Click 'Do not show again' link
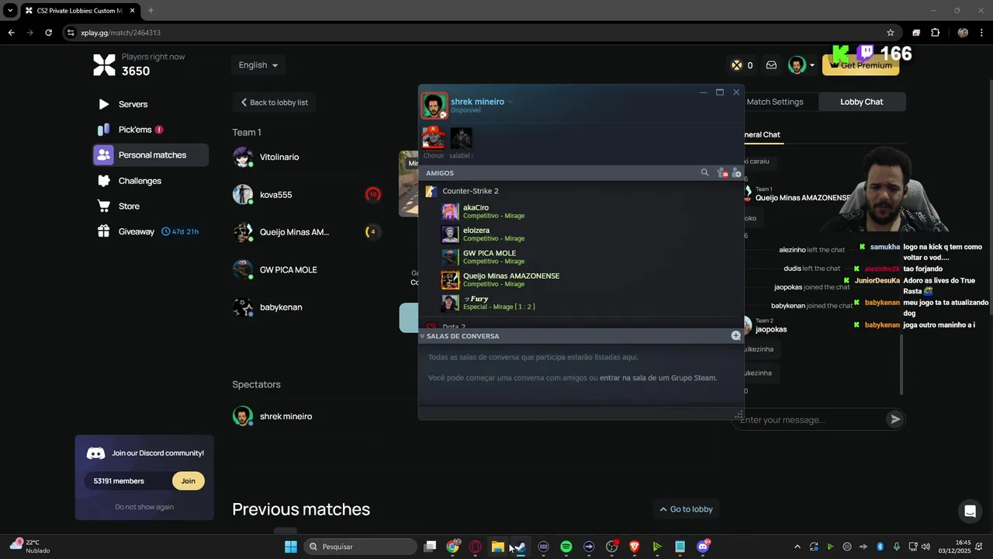The height and width of the screenshot is (559, 993). pyautogui.click(x=144, y=507)
